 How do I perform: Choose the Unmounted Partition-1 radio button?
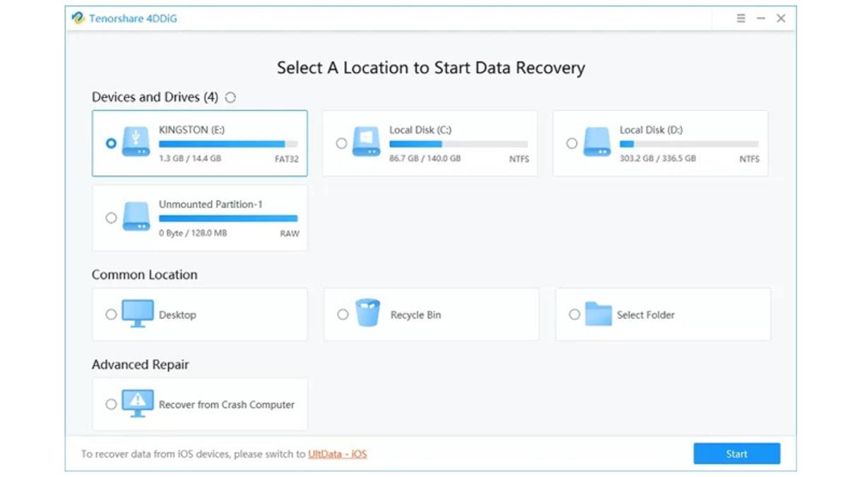111,218
